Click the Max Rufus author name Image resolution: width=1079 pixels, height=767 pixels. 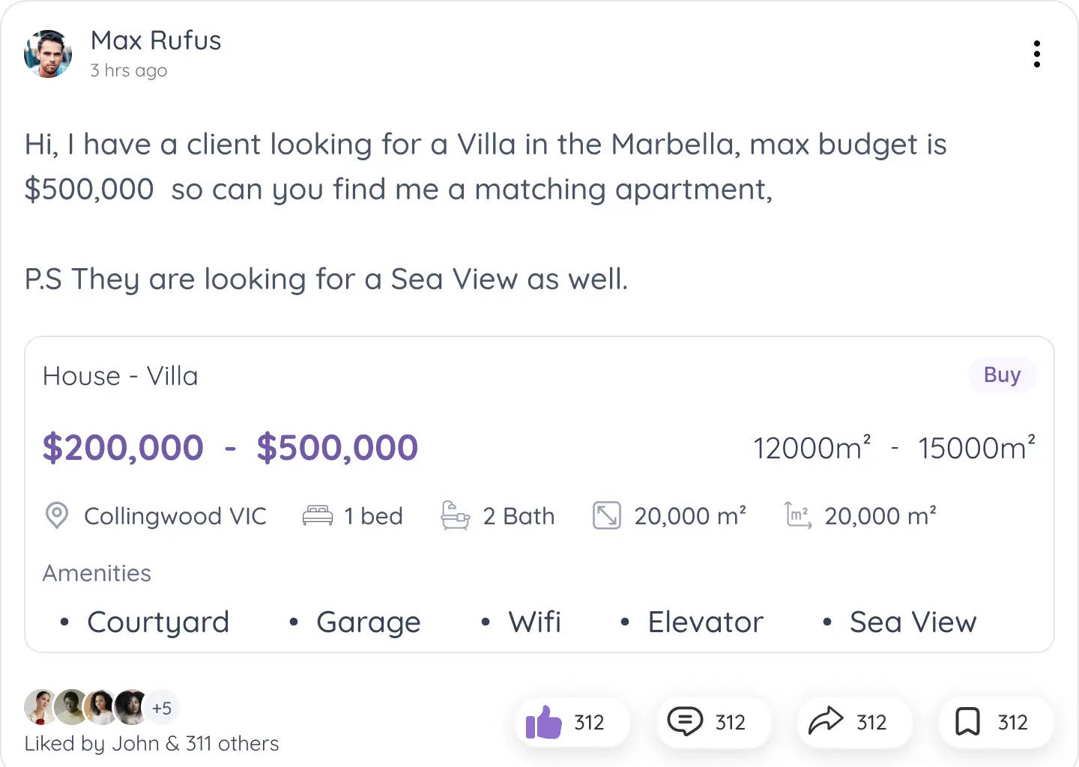tap(156, 40)
